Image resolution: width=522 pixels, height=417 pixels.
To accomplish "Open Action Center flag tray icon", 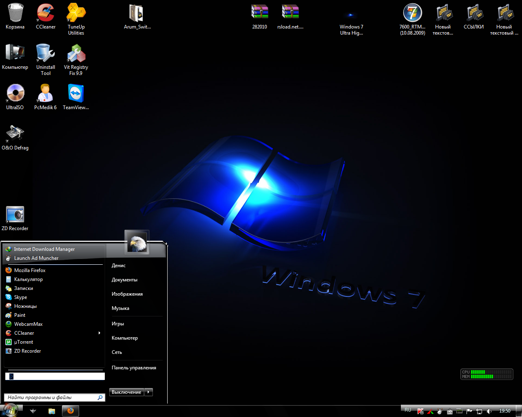I will tap(469, 411).
